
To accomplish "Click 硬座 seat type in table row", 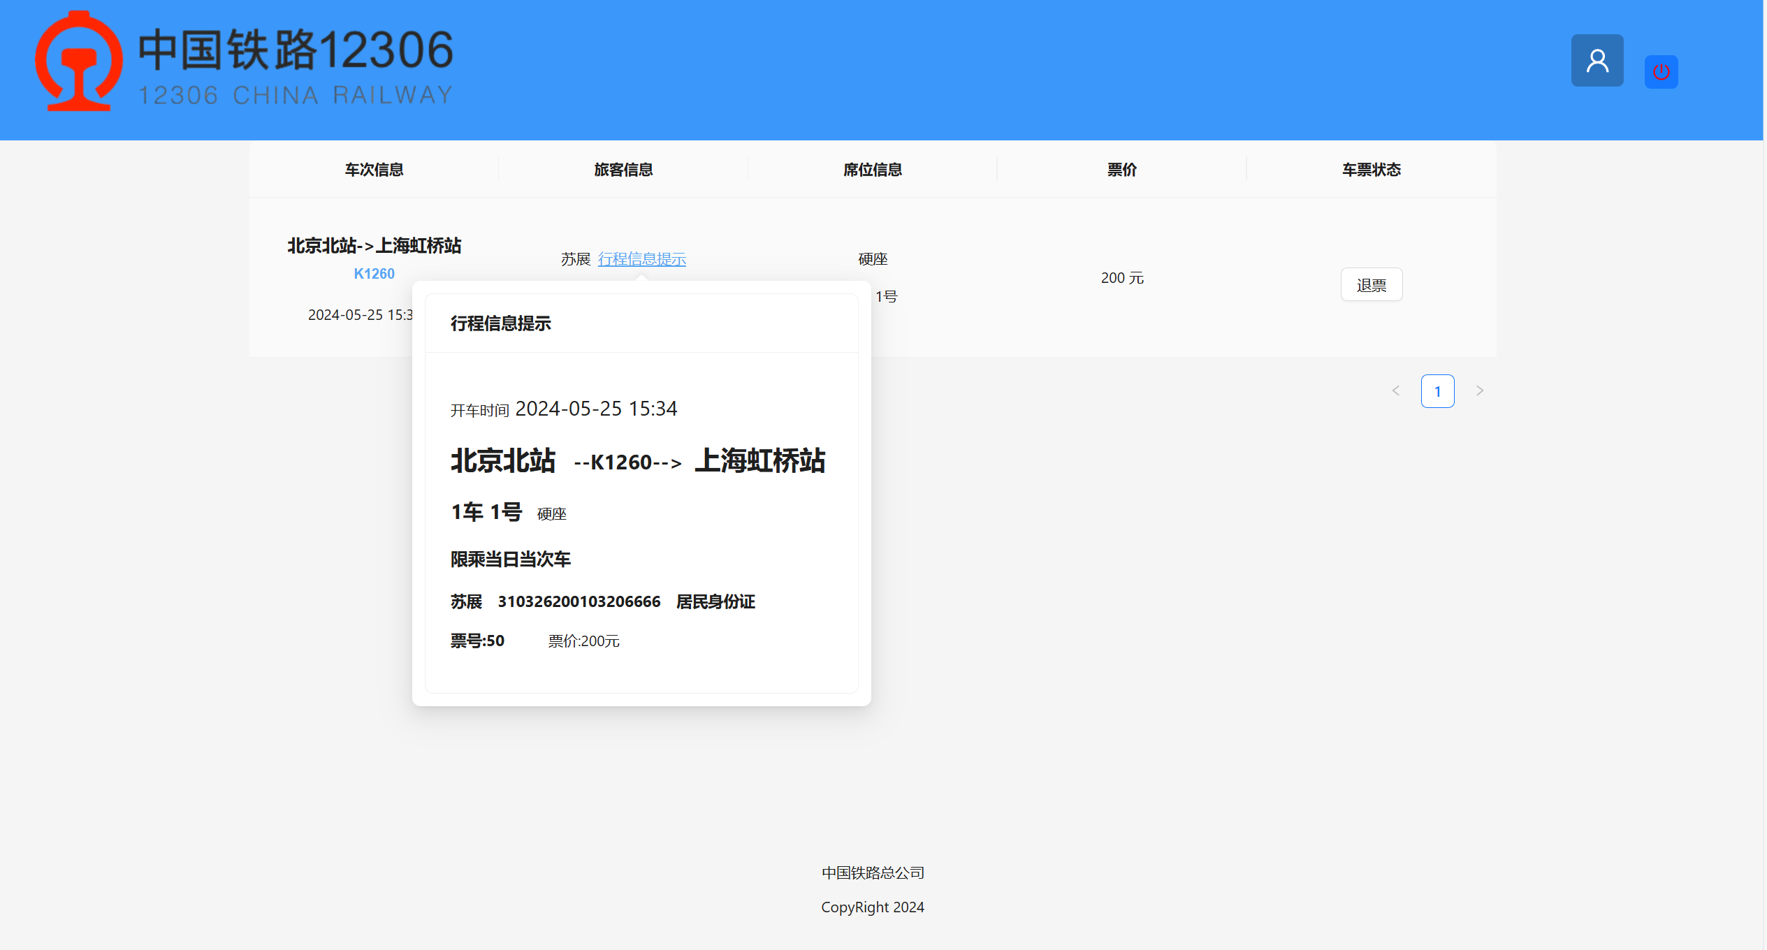I will [x=873, y=259].
